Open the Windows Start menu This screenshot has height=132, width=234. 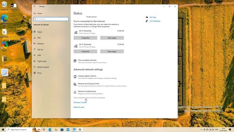coord(3,129)
